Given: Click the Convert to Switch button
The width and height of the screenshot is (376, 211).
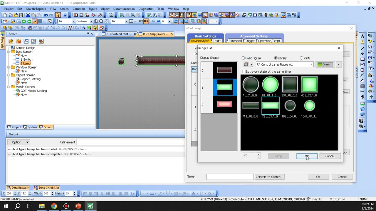Looking at the screenshot, I should (x=269, y=177).
